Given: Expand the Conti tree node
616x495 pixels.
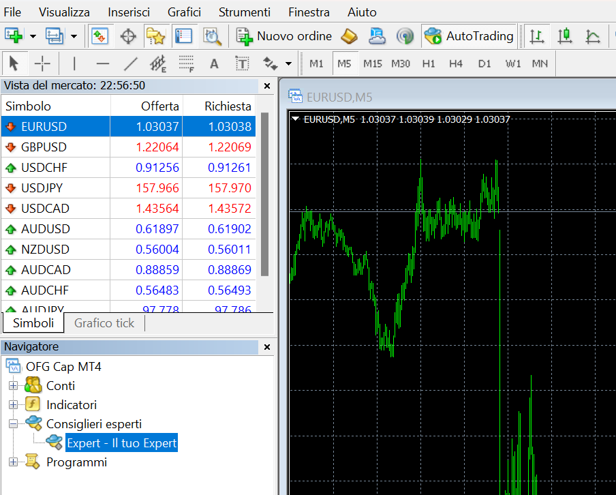Looking at the screenshot, I should tap(12, 386).
